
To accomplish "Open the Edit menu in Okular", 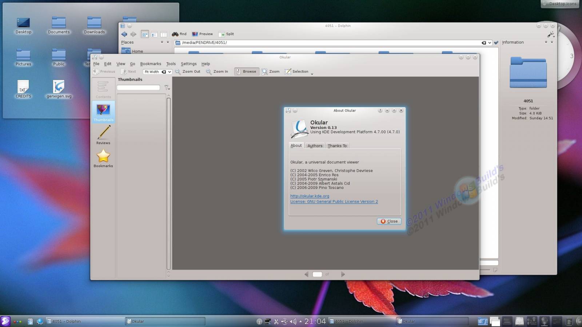I will [x=108, y=64].
